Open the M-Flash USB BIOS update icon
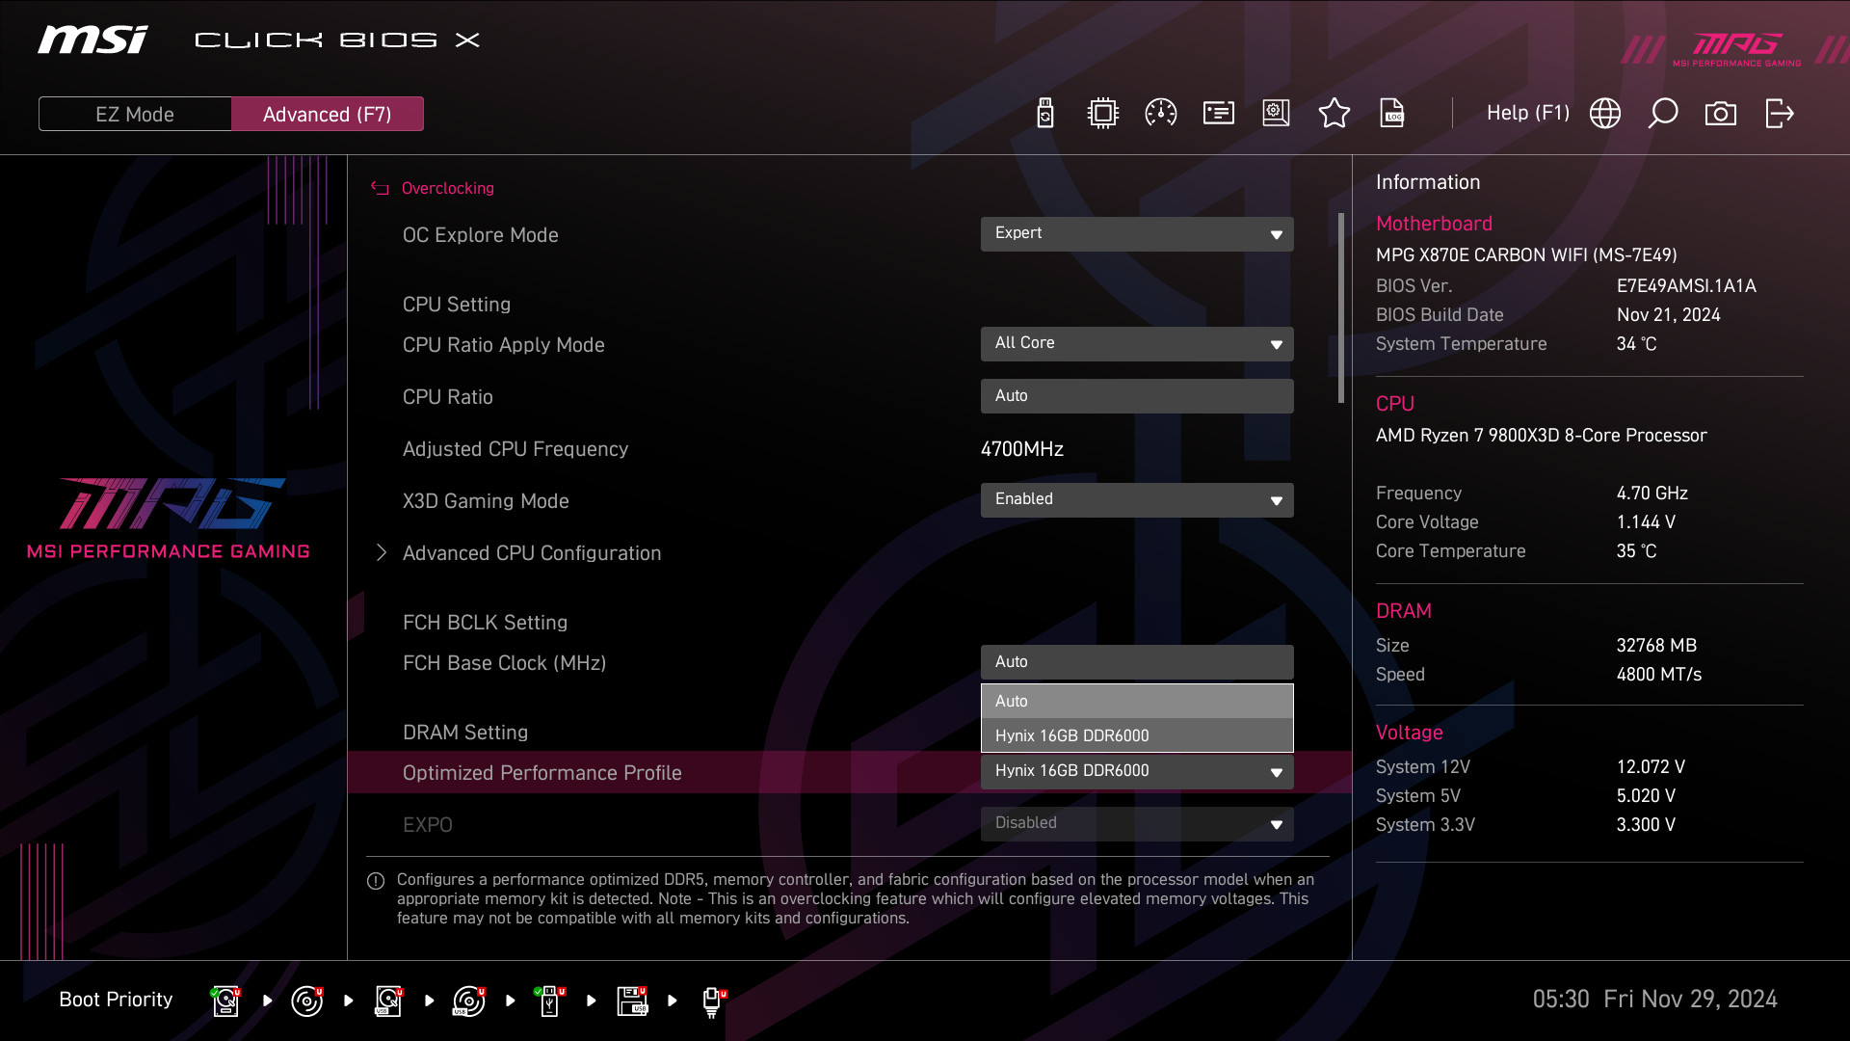The width and height of the screenshot is (1850, 1041). pyautogui.click(x=1044, y=114)
